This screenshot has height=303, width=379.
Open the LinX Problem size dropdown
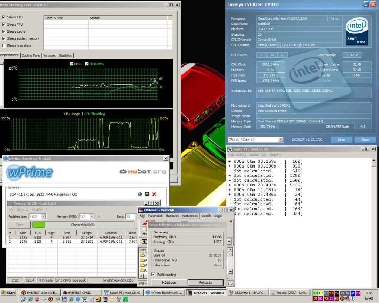pos(43,216)
